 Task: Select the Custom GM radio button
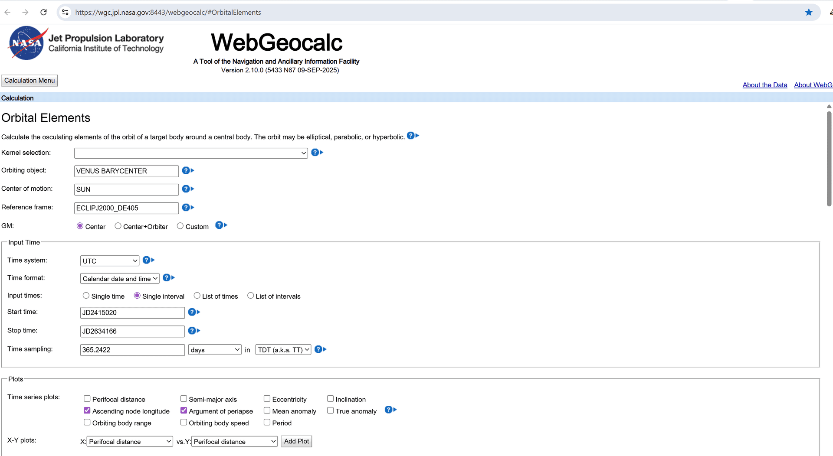(180, 225)
